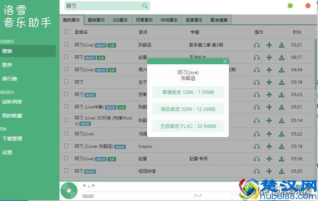Screen dimensions: 318x201
Task: Play the 05:20 song
Action: pos(257,171)
